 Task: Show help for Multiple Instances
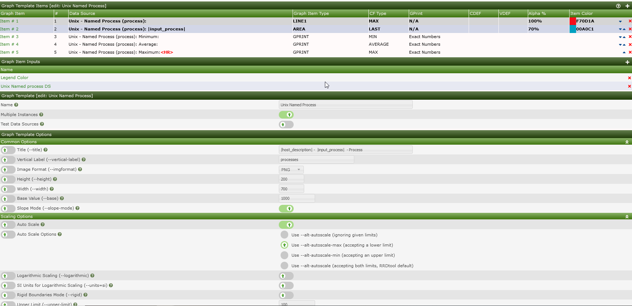coord(41,115)
